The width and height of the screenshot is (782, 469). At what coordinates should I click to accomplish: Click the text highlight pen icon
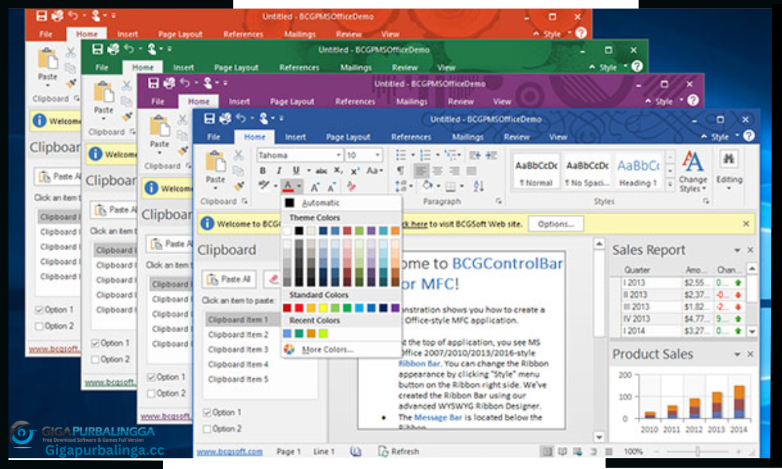tap(264, 186)
